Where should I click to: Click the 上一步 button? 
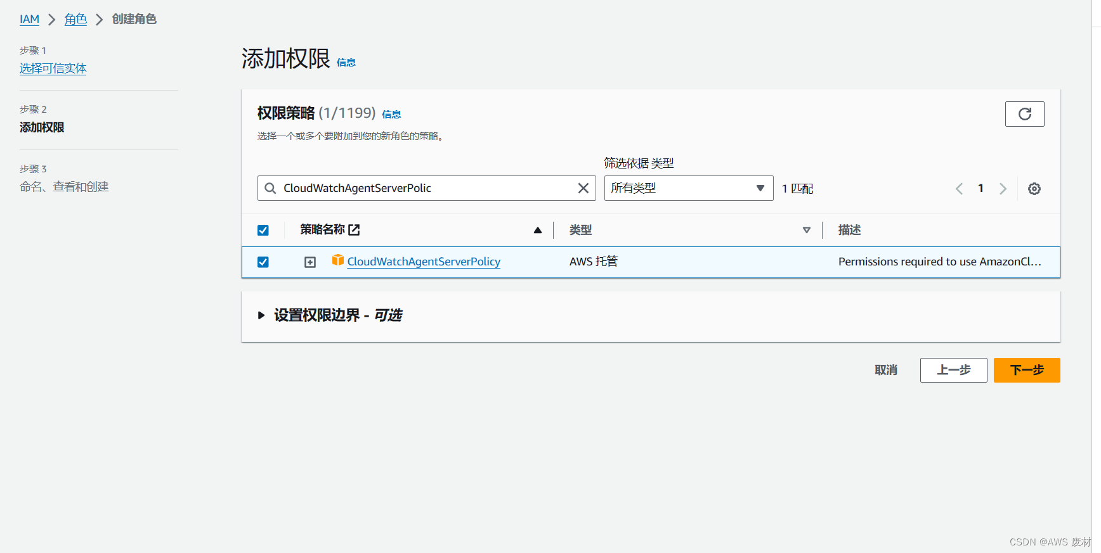[x=953, y=370]
